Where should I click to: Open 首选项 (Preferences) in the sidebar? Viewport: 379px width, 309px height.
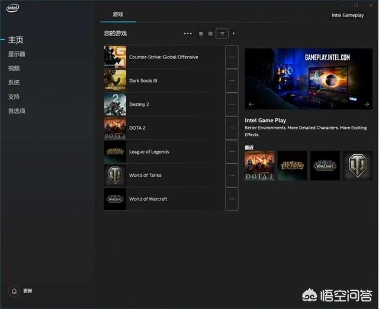click(17, 110)
